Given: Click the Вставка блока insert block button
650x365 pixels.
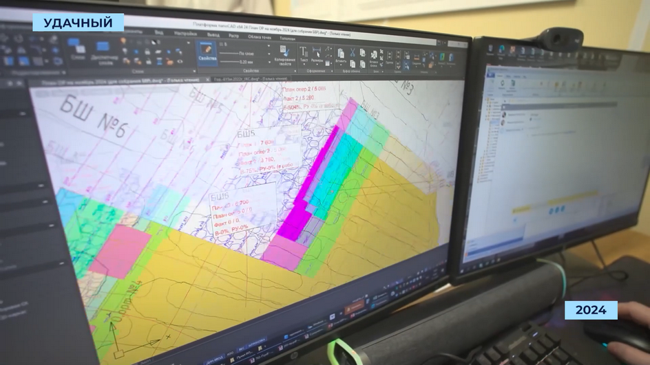Looking at the screenshot, I should tap(373, 58).
